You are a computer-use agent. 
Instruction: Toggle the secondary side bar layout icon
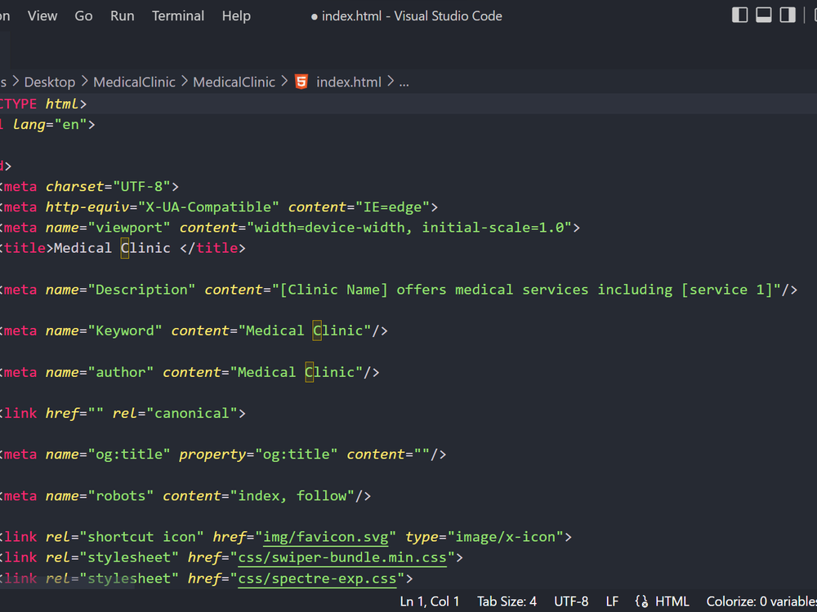click(x=788, y=16)
